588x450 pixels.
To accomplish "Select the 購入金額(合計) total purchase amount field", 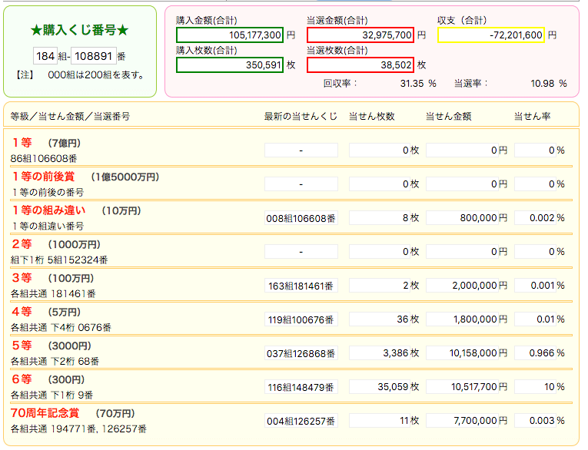I will [x=230, y=35].
